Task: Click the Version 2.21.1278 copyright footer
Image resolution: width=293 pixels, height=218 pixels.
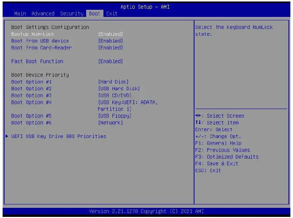Action: [x=147, y=211]
